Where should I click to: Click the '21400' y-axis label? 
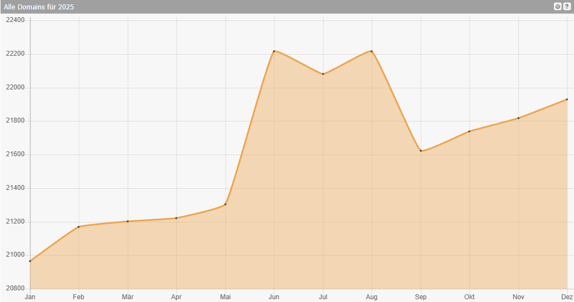[x=15, y=188]
